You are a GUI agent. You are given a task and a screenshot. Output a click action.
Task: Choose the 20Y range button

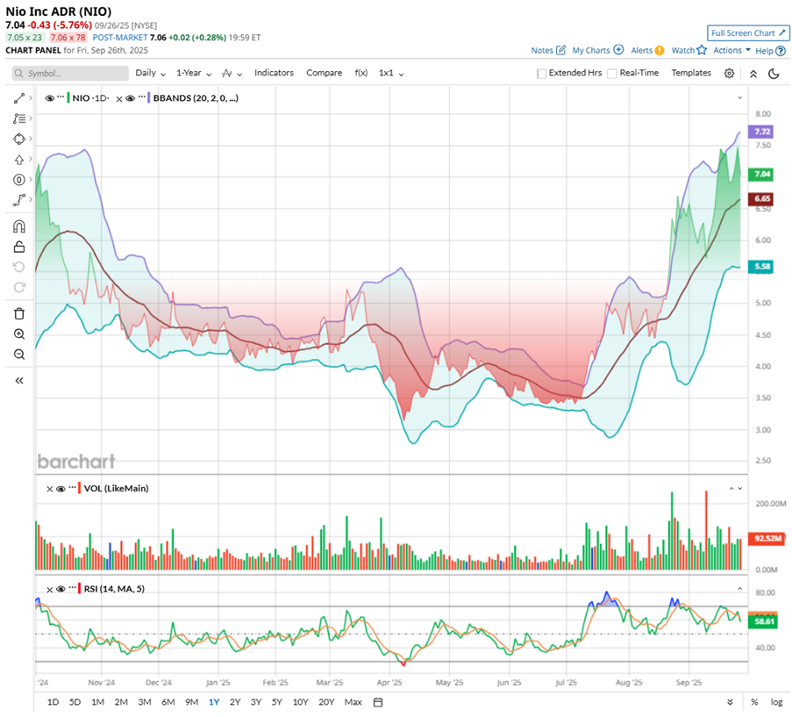point(326,702)
